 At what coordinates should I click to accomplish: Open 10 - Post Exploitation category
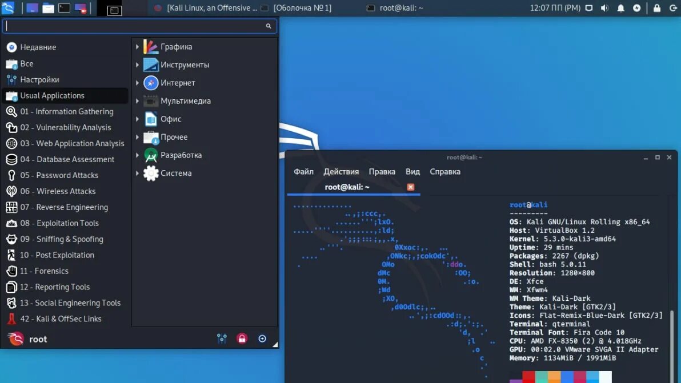[x=65, y=255]
